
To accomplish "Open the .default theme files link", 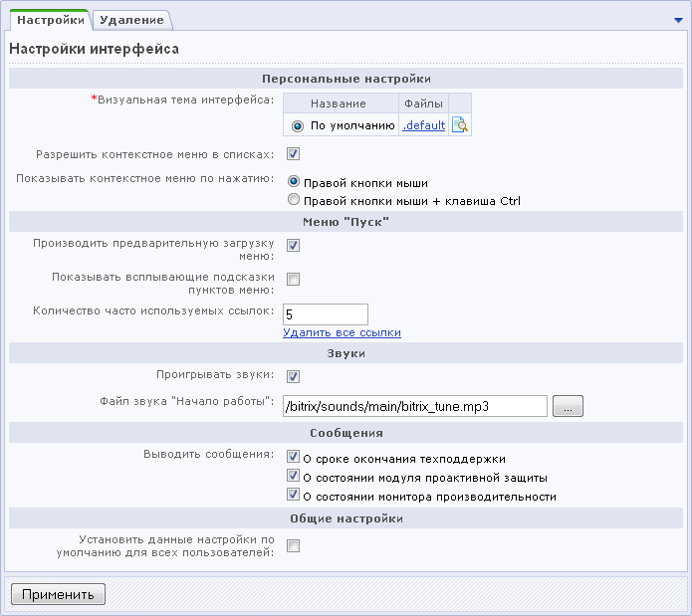I will (423, 126).
